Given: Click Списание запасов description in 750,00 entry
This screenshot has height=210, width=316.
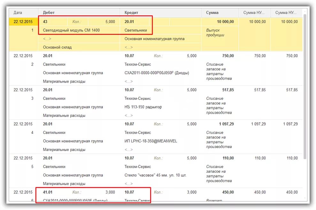Looking at the screenshot, I should tap(219, 71).
